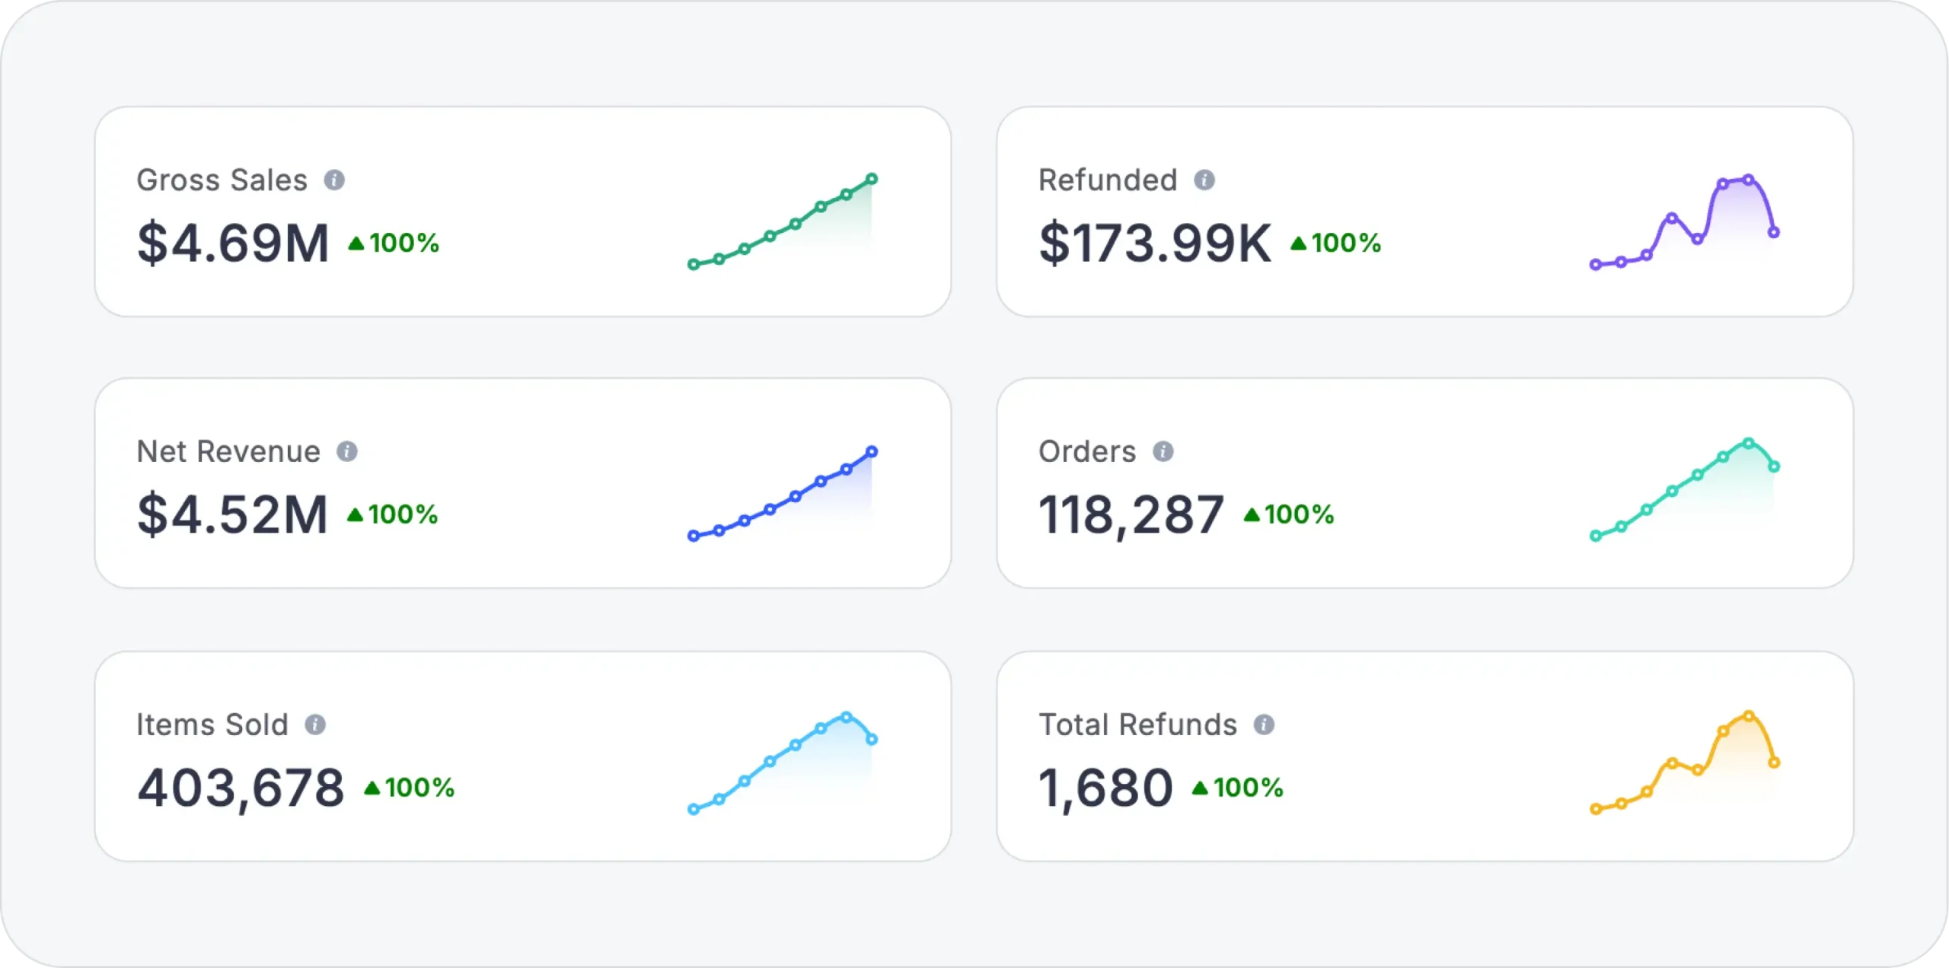The image size is (1949, 968).
Task: Click the Total Refunds info icon
Action: 1264,724
